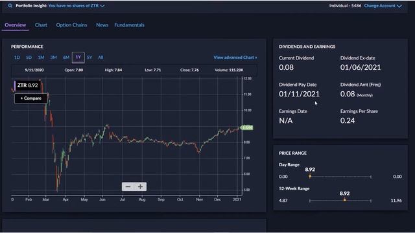Zoom out chart with minus button
Image resolution: width=415 pixels, height=233 pixels.
tap(128, 187)
